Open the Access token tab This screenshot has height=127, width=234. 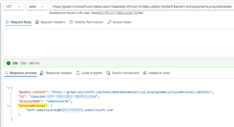pyautogui.click(x=120, y=22)
